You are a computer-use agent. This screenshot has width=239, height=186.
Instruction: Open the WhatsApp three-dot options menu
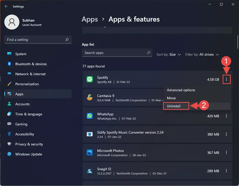[226, 116]
